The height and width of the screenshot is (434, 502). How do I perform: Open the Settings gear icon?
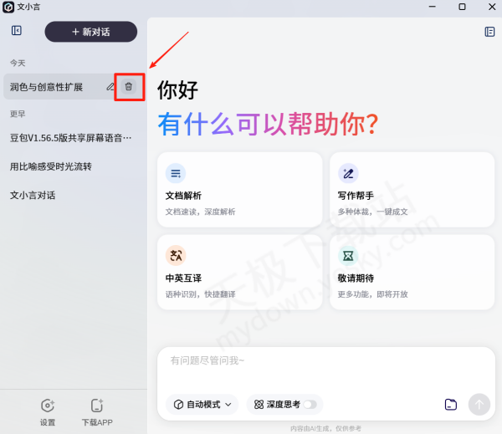(48, 406)
